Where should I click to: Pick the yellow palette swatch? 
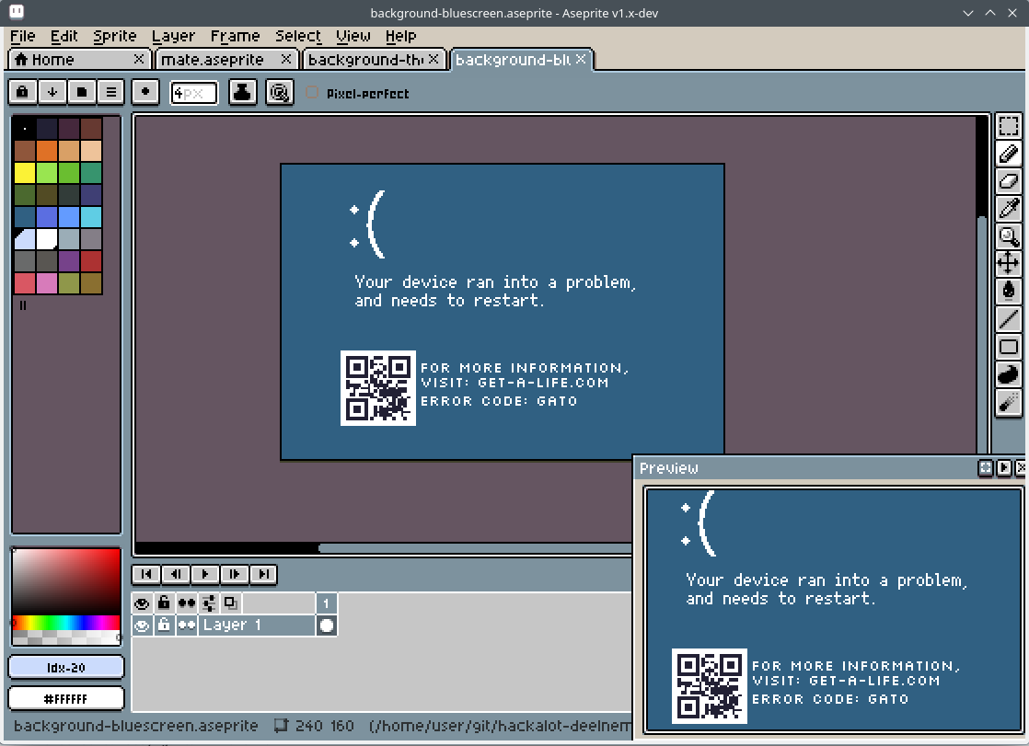point(25,173)
